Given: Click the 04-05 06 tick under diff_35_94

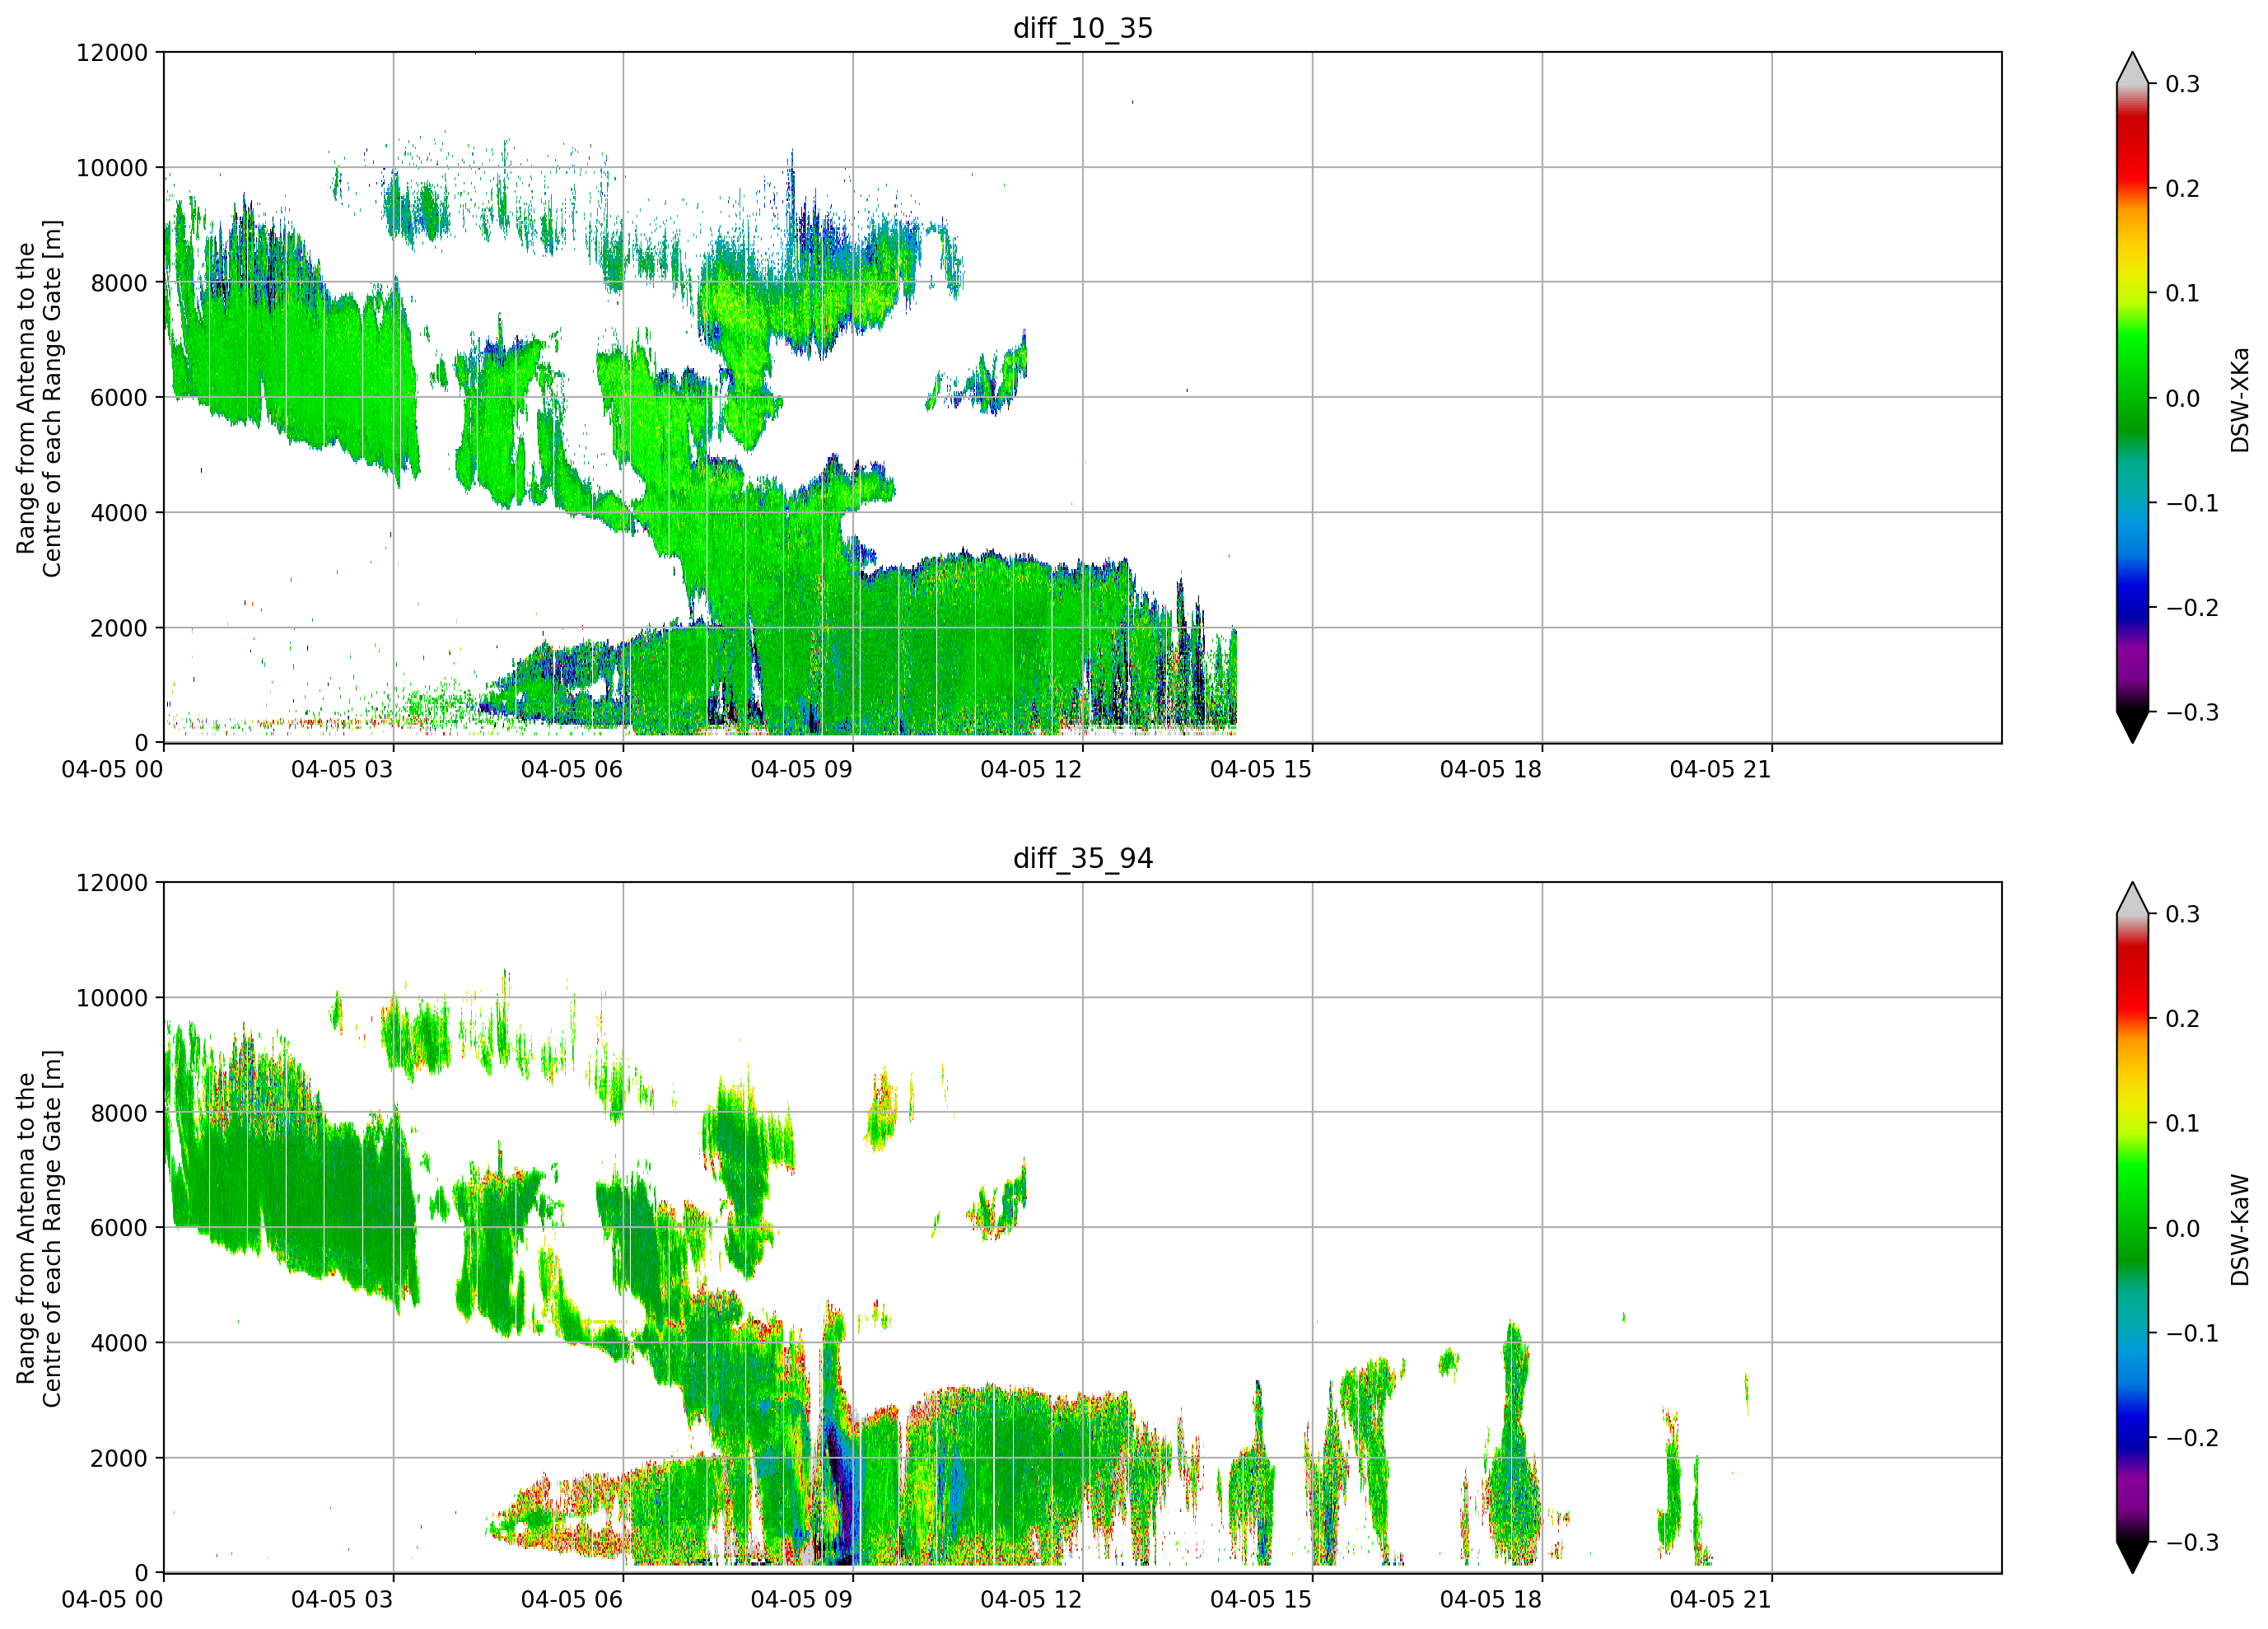Looking at the screenshot, I should [572, 1599].
